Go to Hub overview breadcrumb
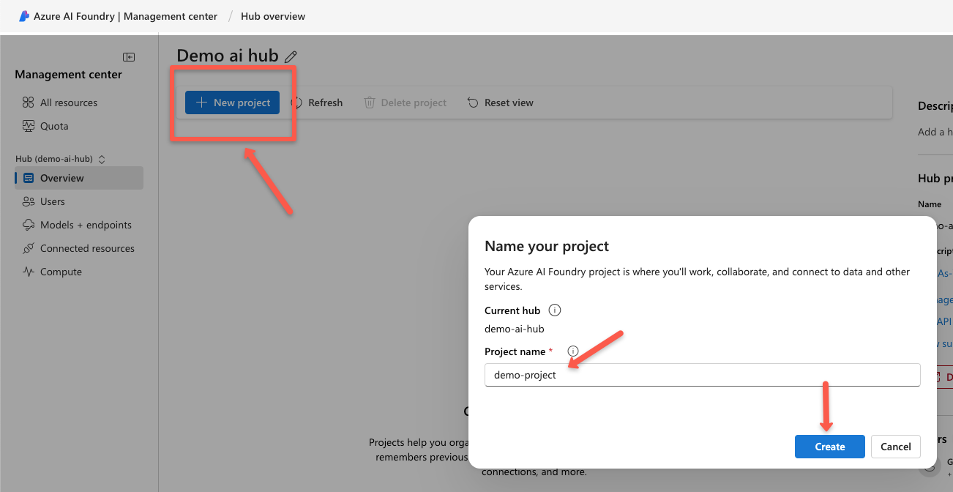Image resolution: width=953 pixels, height=492 pixels. tap(273, 15)
